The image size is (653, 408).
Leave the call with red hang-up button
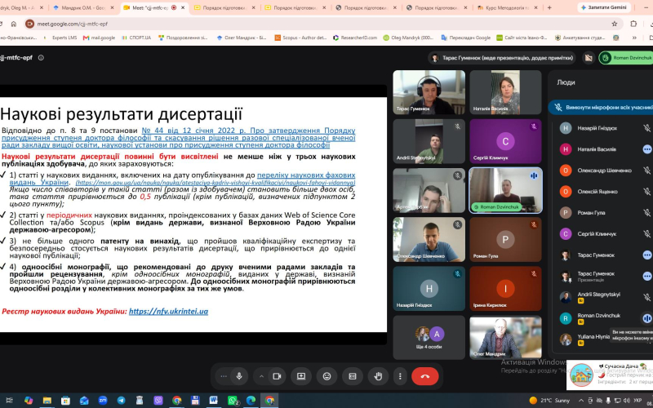pos(424,376)
